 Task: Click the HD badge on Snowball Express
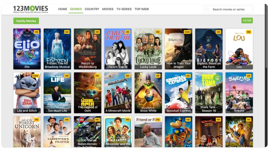188,76
